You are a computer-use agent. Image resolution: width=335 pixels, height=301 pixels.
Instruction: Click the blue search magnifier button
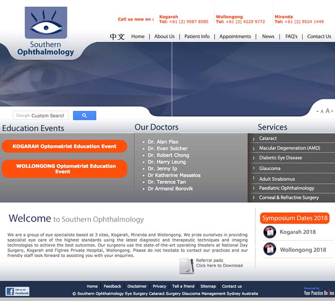[85, 115]
